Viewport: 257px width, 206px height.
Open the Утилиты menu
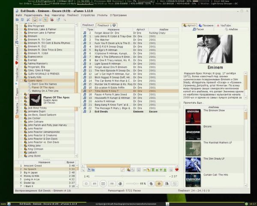pos(102,15)
